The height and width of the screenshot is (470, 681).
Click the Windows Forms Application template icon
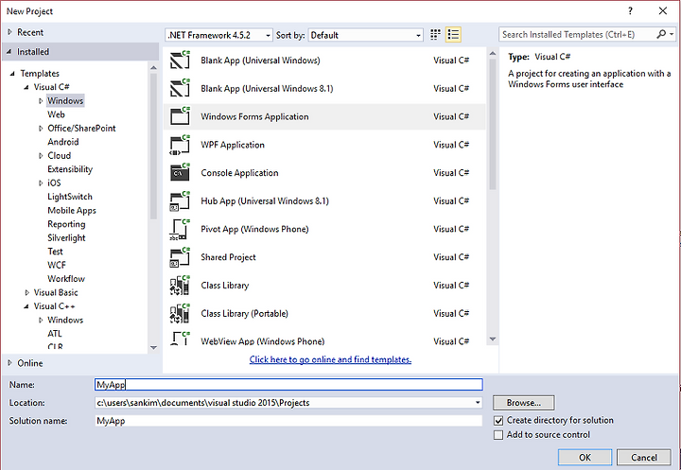coord(180,116)
